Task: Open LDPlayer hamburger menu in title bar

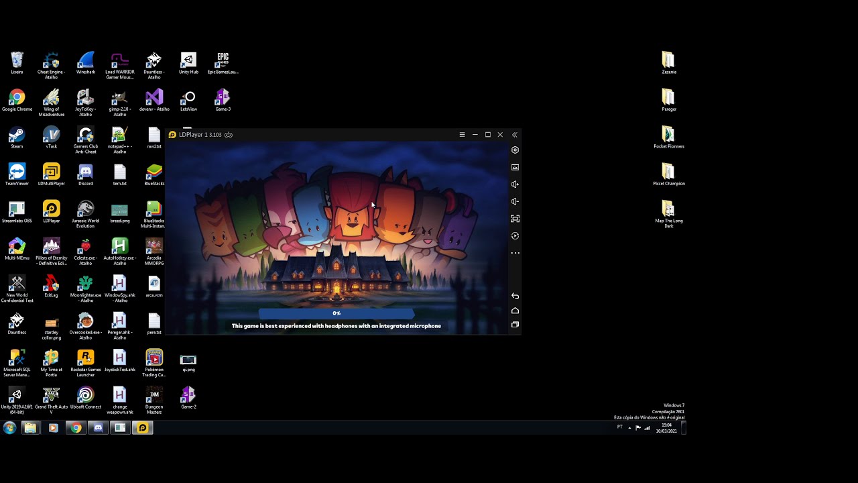Action: tap(462, 135)
